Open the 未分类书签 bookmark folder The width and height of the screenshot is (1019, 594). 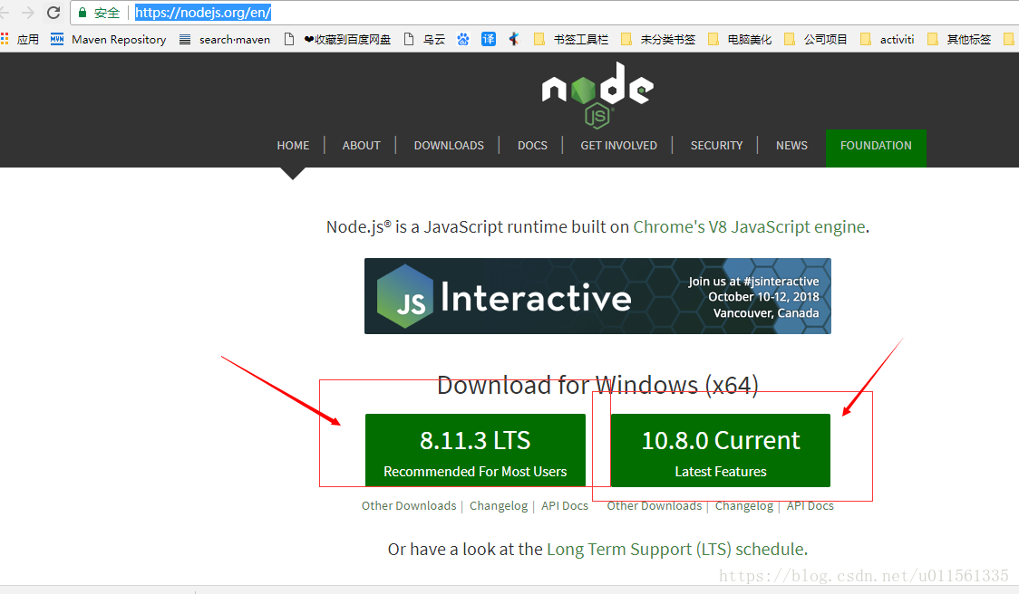click(x=657, y=39)
